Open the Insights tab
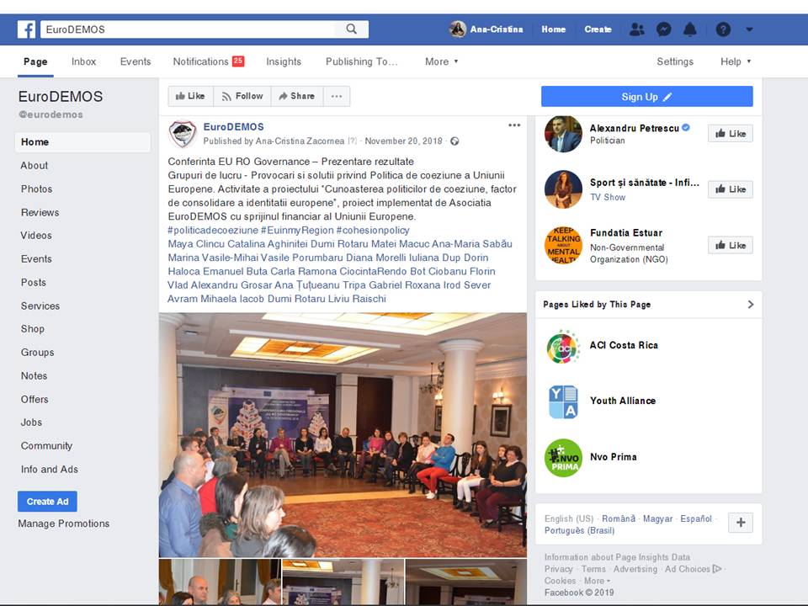 (x=284, y=61)
